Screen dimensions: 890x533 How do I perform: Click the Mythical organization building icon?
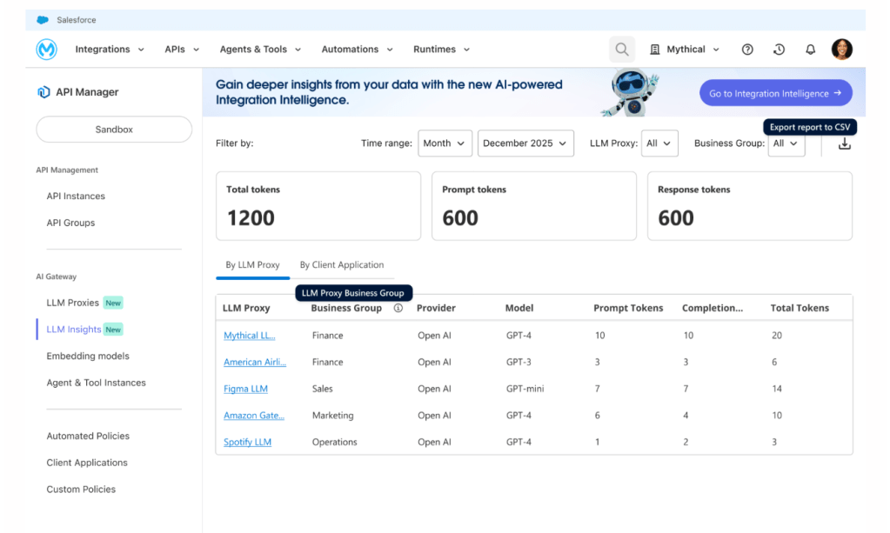pyautogui.click(x=655, y=50)
